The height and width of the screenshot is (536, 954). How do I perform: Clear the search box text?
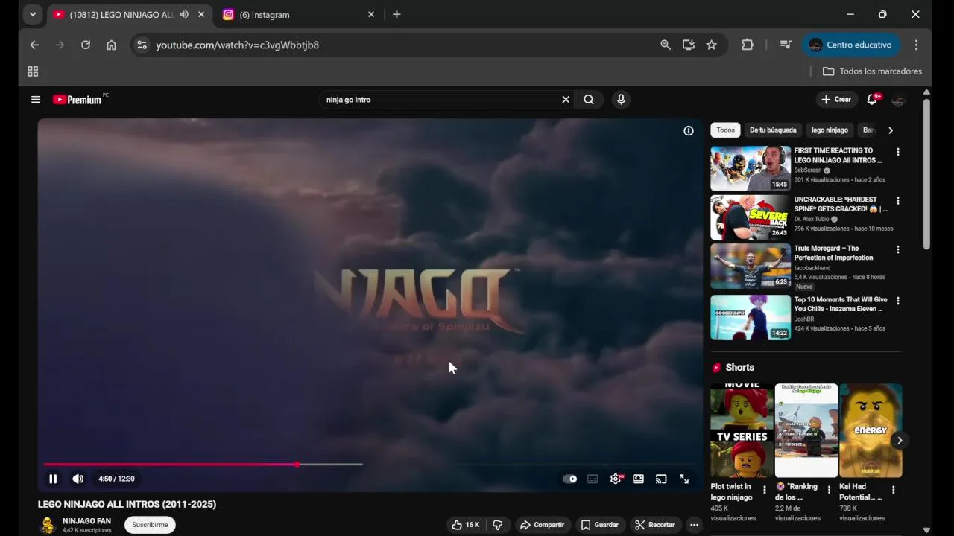[566, 100]
